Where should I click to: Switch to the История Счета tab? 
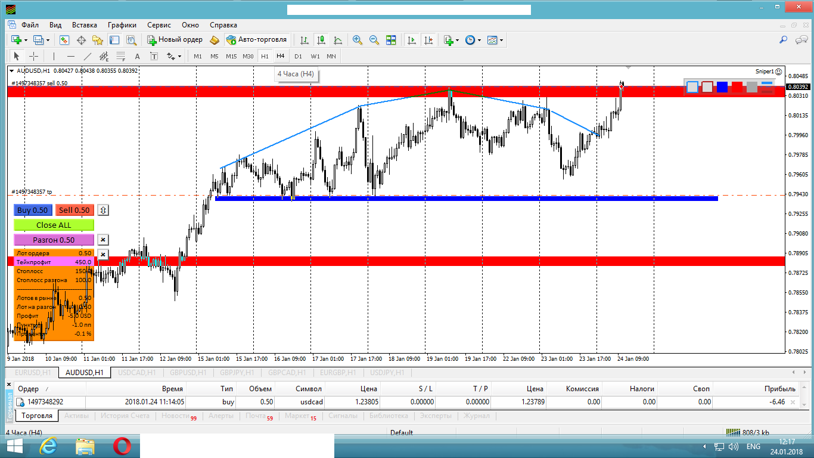pyautogui.click(x=125, y=416)
